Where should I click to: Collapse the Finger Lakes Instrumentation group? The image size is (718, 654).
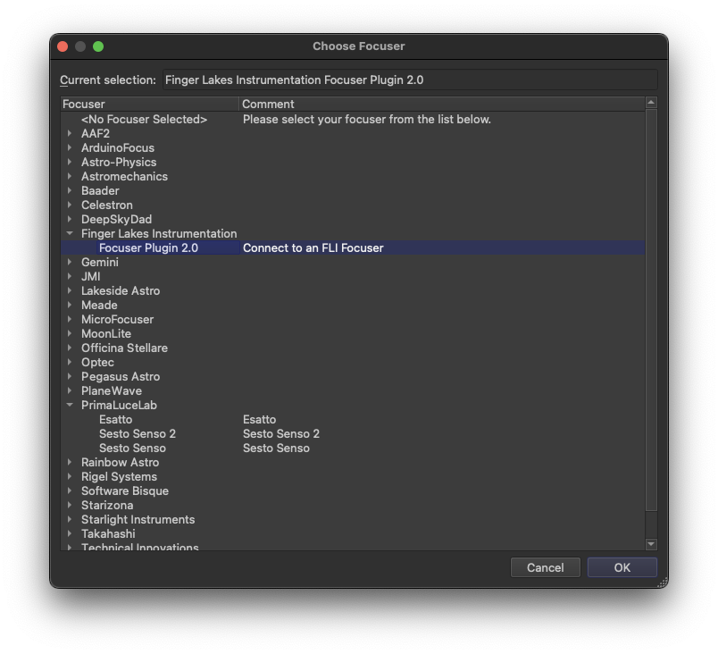click(x=70, y=234)
